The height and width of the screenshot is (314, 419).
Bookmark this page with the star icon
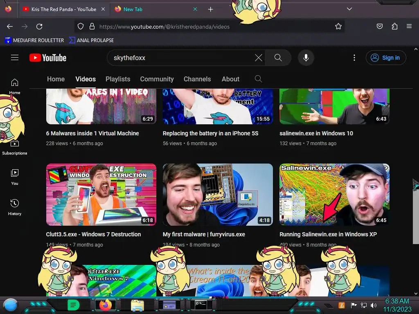pos(338,27)
